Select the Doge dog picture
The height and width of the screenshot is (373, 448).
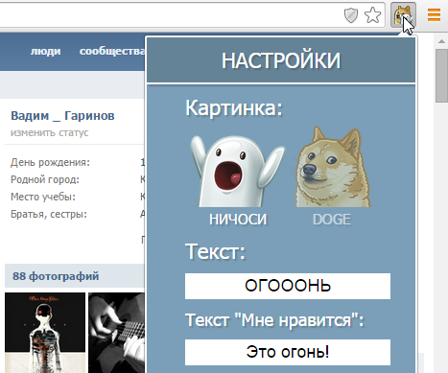pos(332,167)
